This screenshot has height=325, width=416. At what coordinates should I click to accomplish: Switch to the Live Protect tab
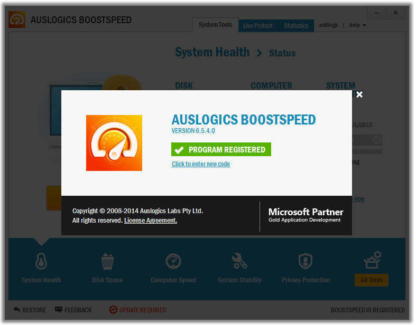pyautogui.click(x=258, y=26)
